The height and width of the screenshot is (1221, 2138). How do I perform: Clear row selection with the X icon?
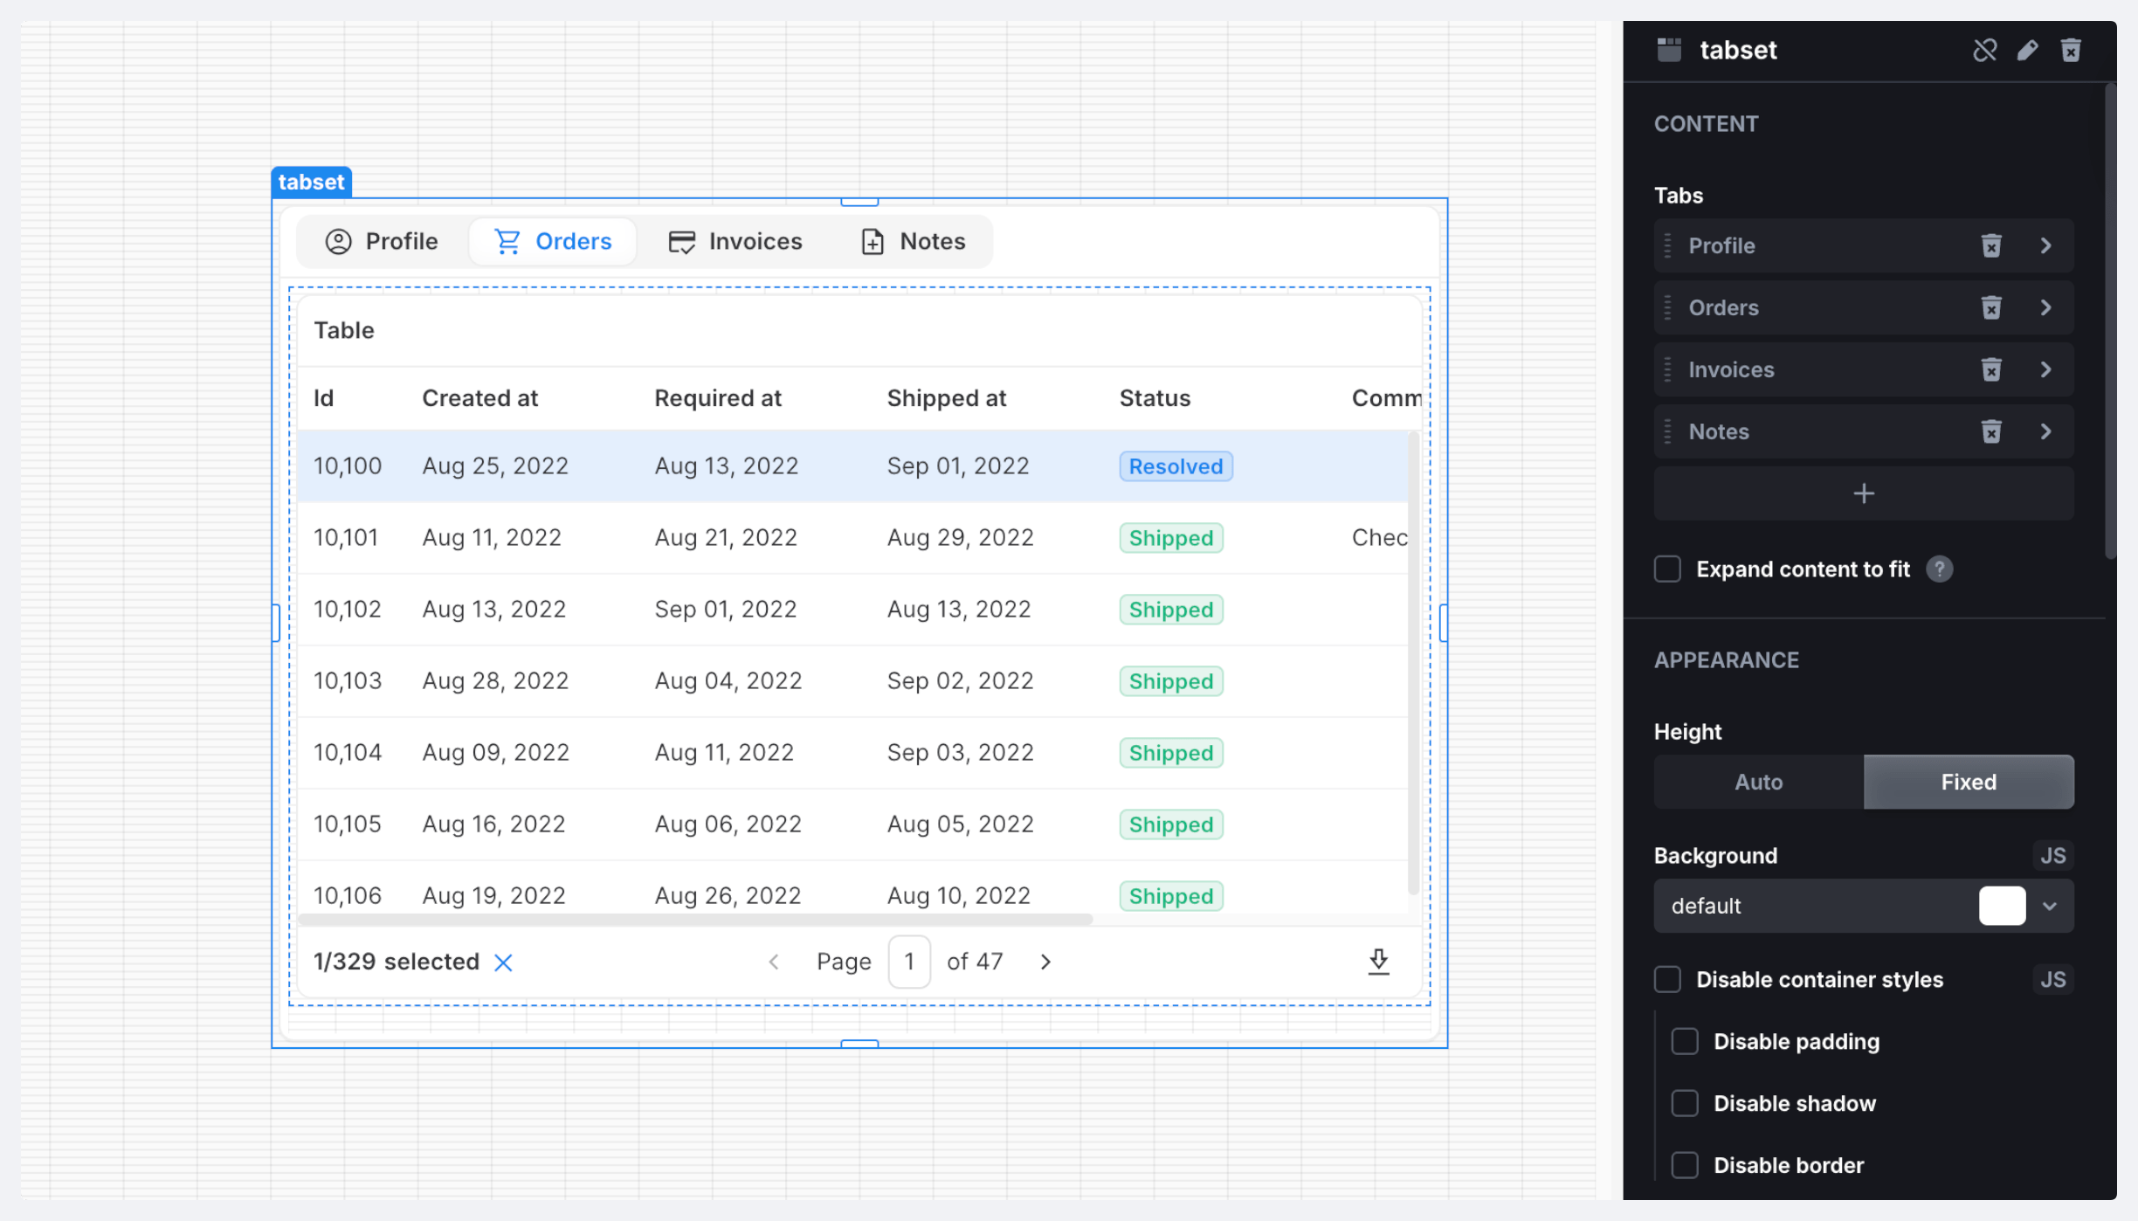point(503,962)
